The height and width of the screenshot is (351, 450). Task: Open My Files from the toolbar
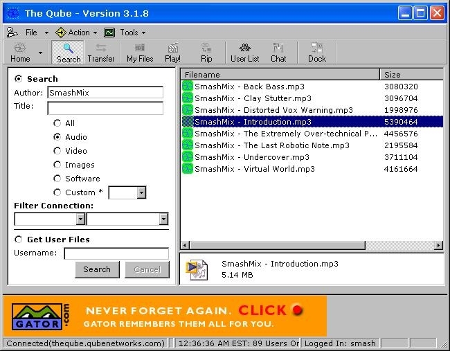pyautogui.click(x=140, y=52)
